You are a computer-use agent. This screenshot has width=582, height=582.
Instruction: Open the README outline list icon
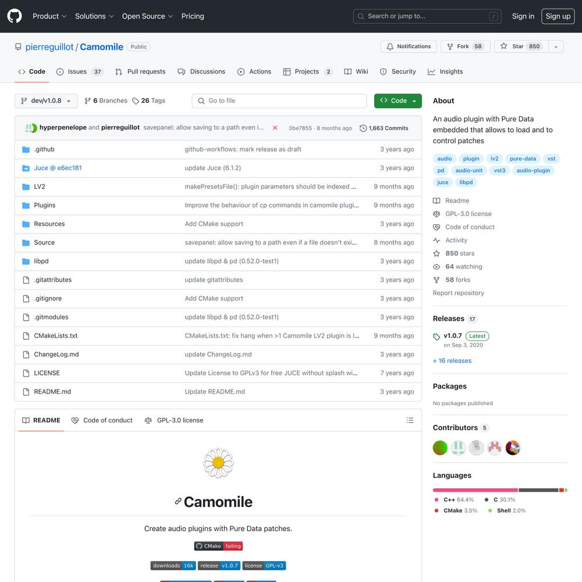(410, 420)
